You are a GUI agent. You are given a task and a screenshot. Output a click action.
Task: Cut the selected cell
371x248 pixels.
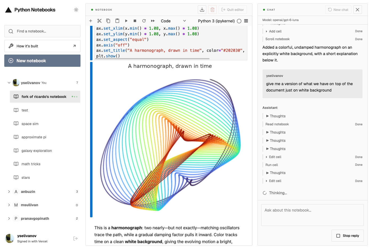click(99, 21)
